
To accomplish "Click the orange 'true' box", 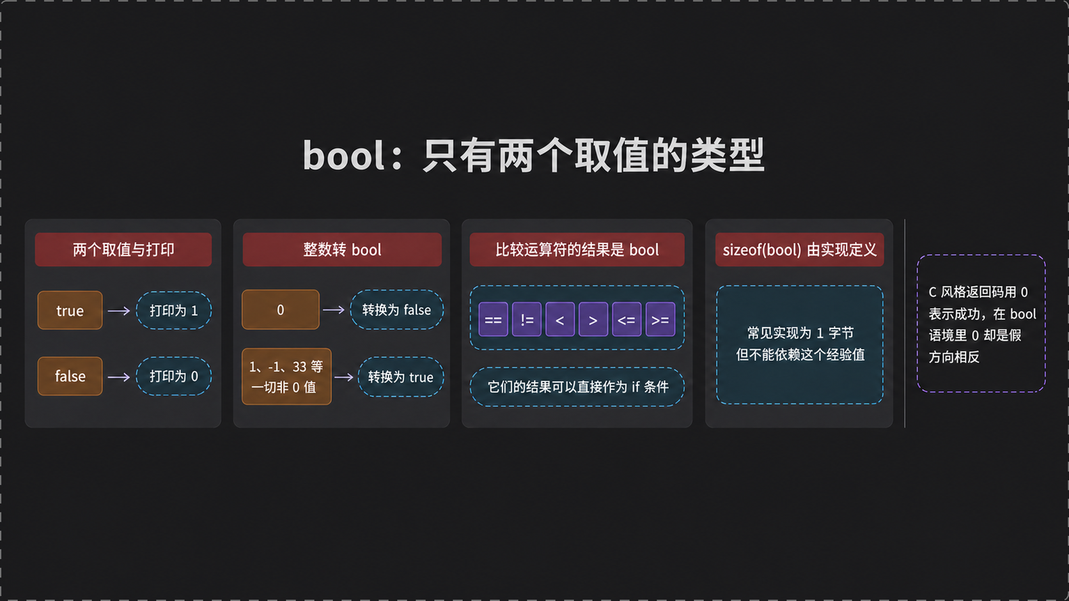I will click(x=70, y=310).
